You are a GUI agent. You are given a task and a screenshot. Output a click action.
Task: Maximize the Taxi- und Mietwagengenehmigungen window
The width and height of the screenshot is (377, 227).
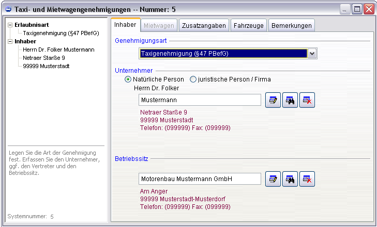pyautogui.click(x=357, y=9)
